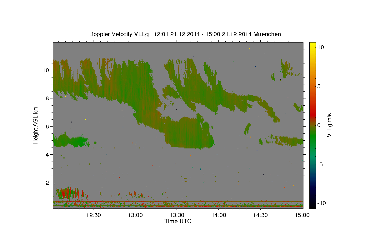Screen dimensions: 375x250
Task: Click the 8 km height tick label
Action: 47,98
